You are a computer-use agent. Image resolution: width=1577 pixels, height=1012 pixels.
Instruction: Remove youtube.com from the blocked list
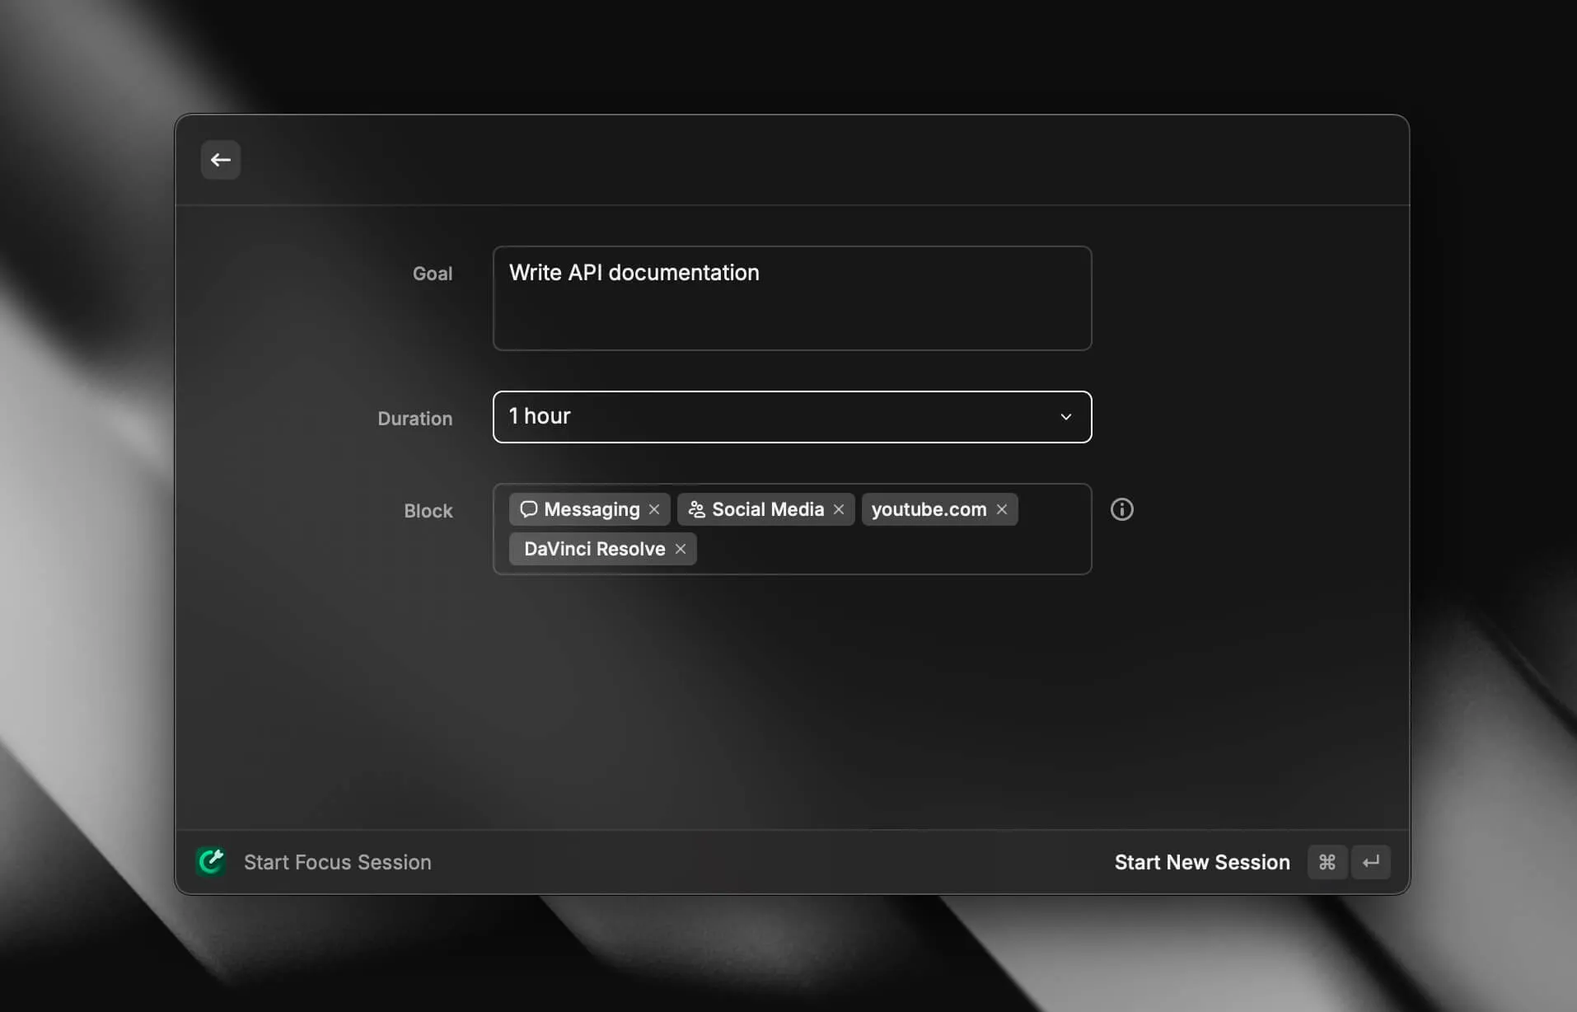coord(1001,509)
